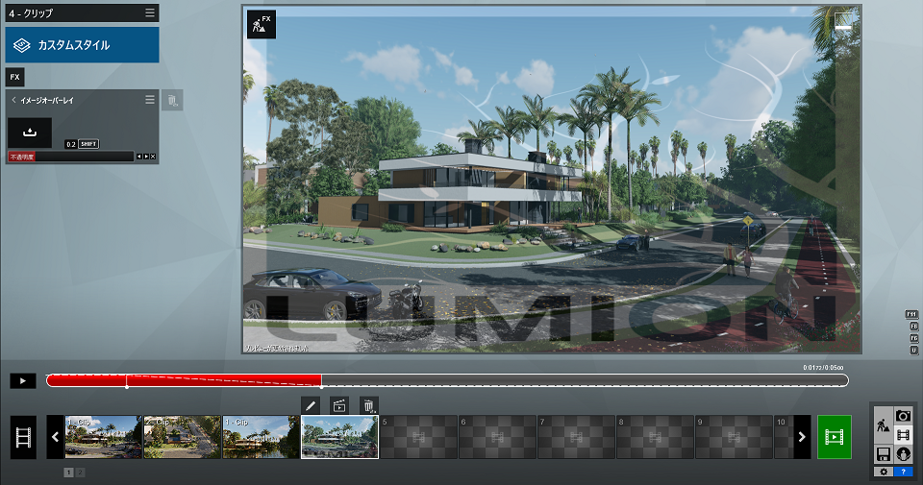Screen dimensions: 923x485
Task: Go to next keyframe on opacity slider
Action: click(x=146, y=157)
